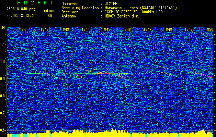The image size is (216, 137).
Task: Click the 1844 time marker
Action: pos(86,29)
